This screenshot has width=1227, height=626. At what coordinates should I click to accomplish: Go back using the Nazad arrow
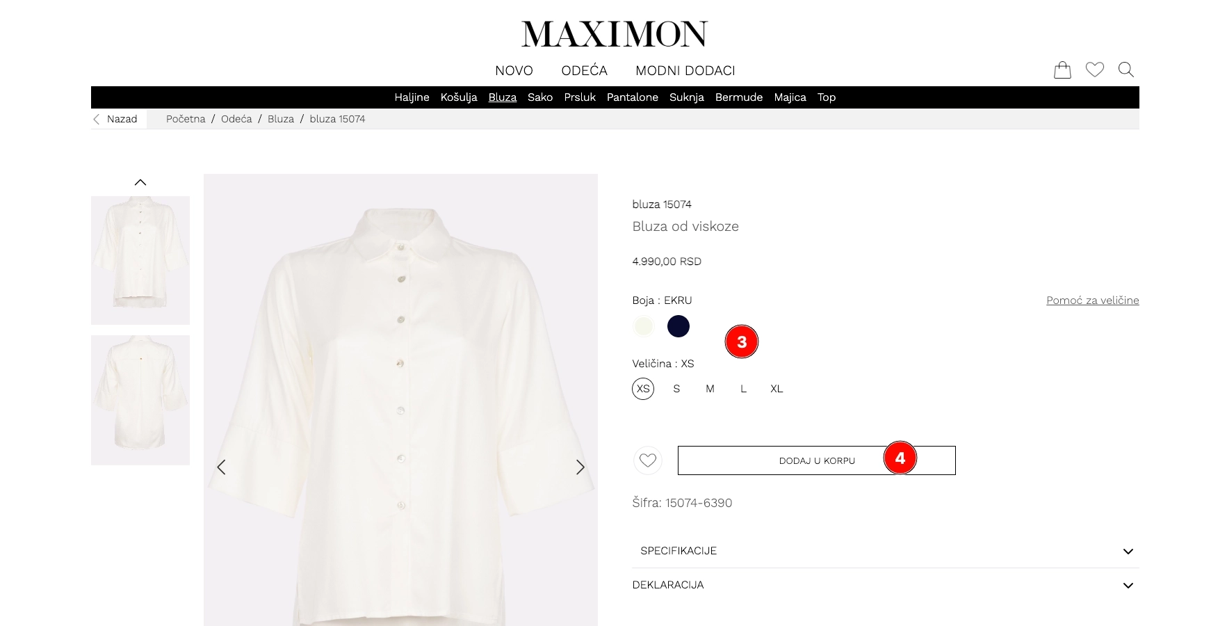115,119
